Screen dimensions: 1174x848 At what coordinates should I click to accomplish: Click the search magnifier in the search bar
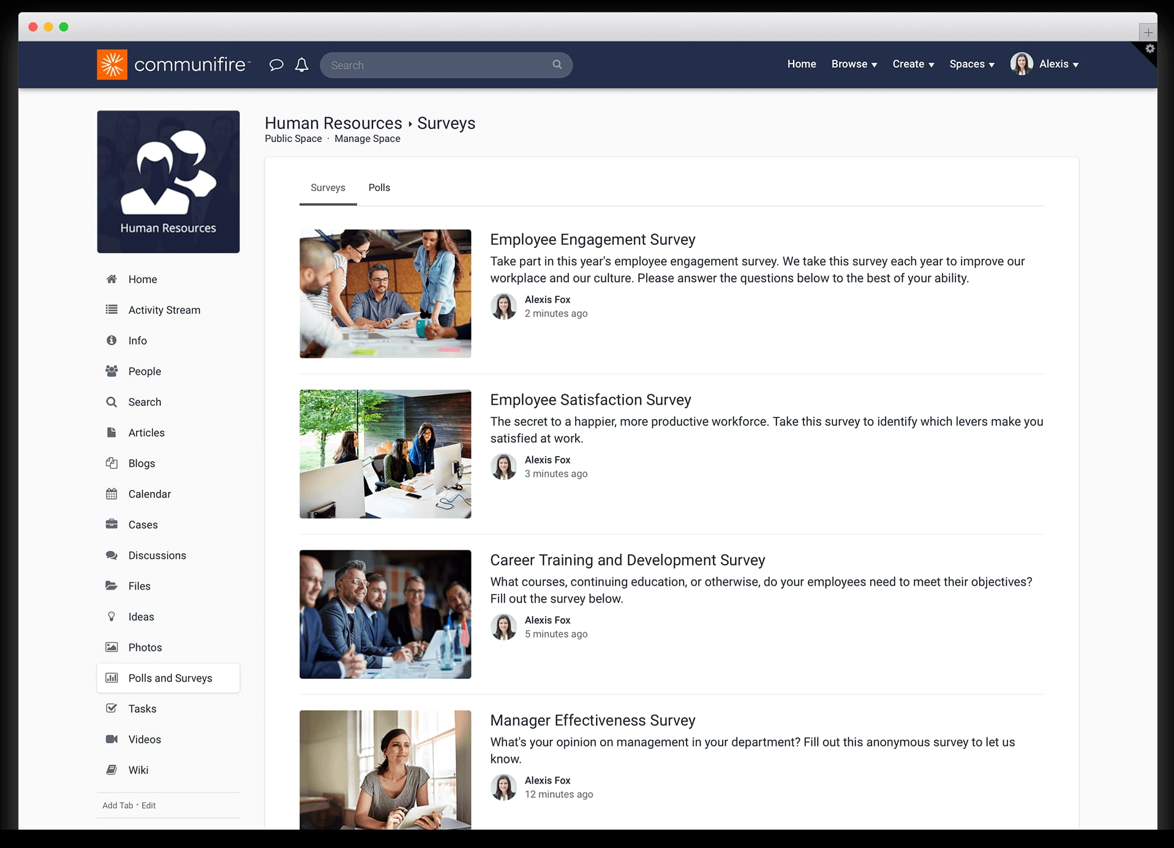(557, 65)
